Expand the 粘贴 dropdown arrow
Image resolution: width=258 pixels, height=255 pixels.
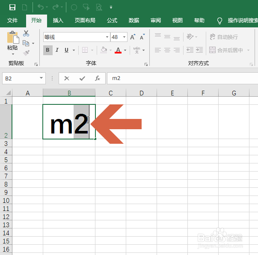point(13,54)
